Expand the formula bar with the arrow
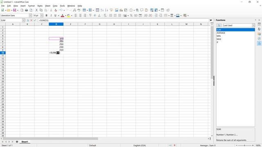The height and width of the screenshot is (147, 262). point(211,20)
